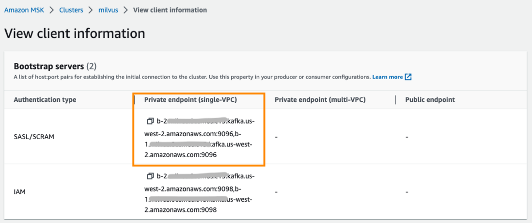
Task: Select the Authentication type column header
Action: tap(45, 100)
